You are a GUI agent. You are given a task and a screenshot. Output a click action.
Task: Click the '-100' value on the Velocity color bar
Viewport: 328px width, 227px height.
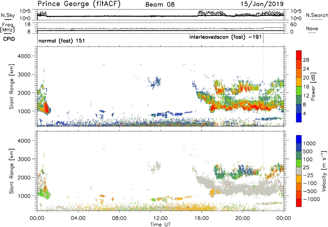(310, 183)
